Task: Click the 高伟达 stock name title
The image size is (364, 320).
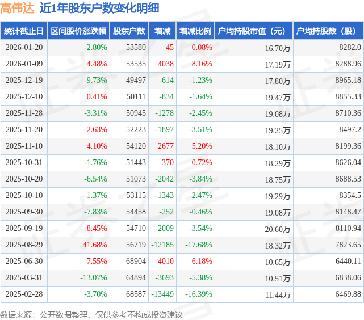Action: tap(17, 8)
